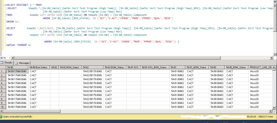The width and height of the screenshot is (277, 123).
Task: Click the results grid scroll-right arrow
Action: 270,111
